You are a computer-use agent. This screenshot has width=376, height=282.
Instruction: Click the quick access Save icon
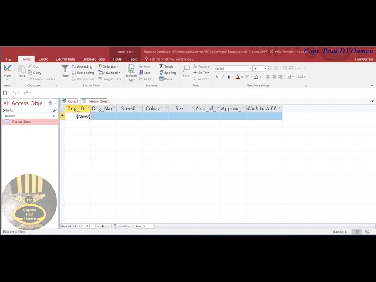[5, 93]
